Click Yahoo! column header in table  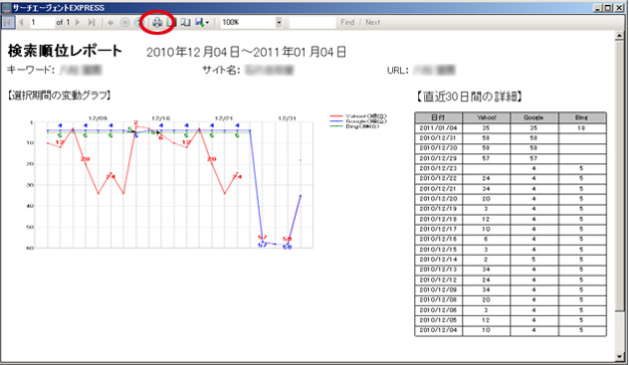click(487, 117)
